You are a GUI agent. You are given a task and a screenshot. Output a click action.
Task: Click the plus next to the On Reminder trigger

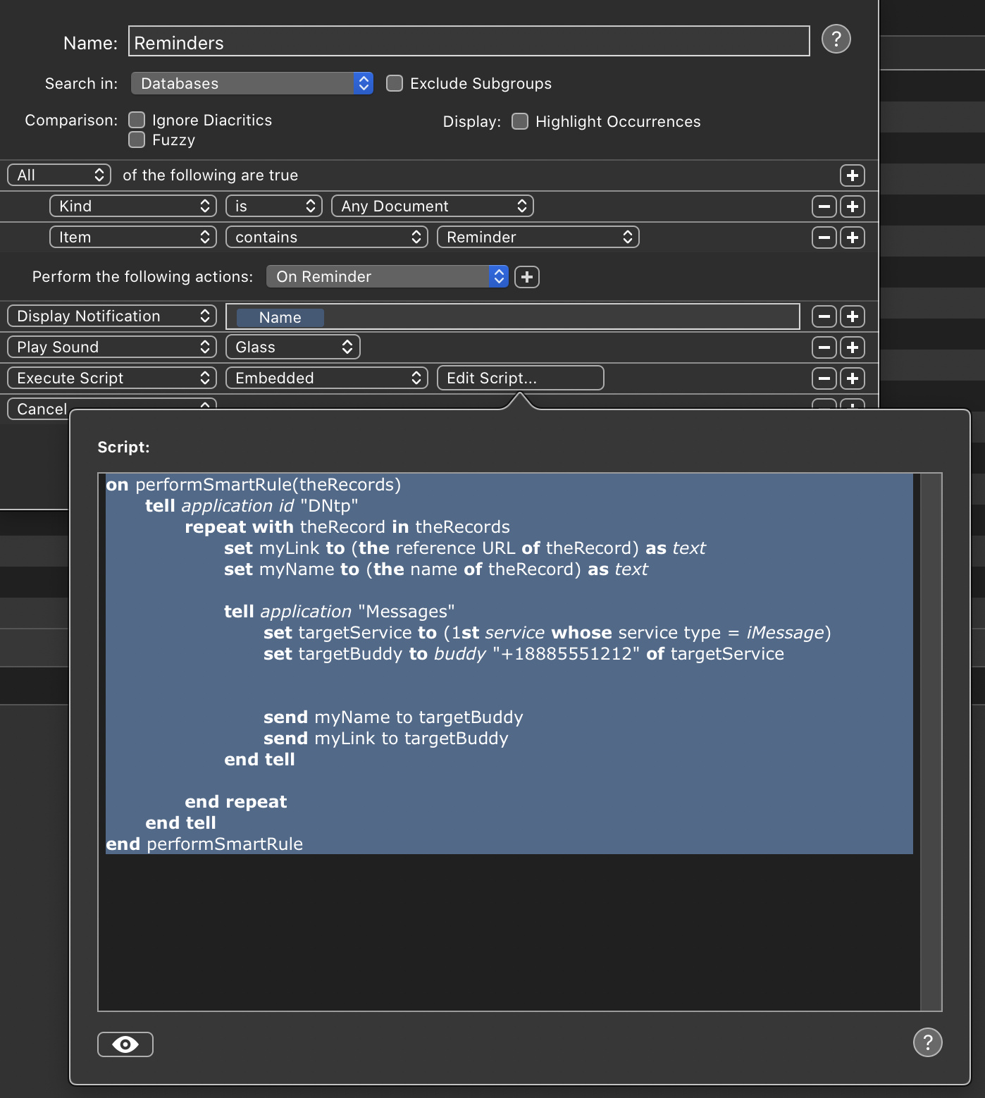pos(526,276)
